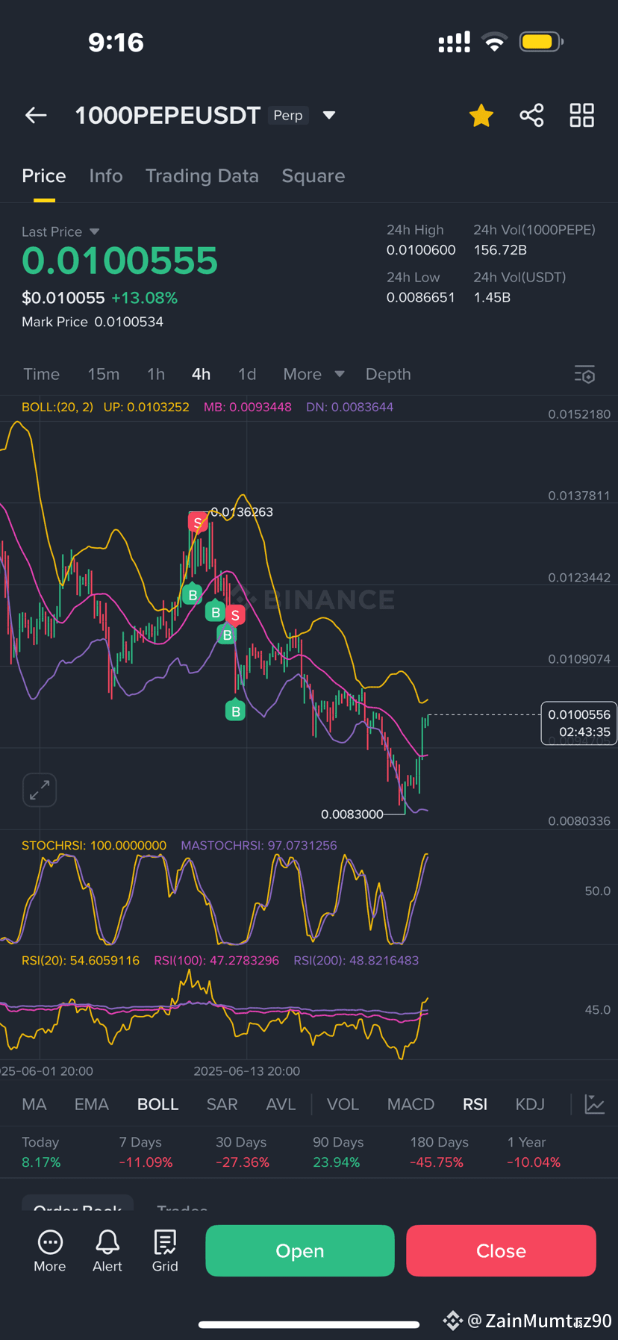This screenshot has height=1340, width=618.
Task: Tap the Today 8.17% performance
Action: (x=41, y=1152)
